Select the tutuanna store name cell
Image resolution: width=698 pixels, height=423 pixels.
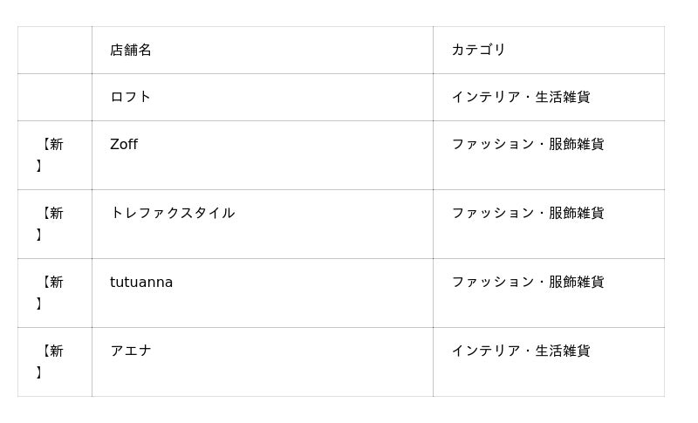click(x=141, y=282)
